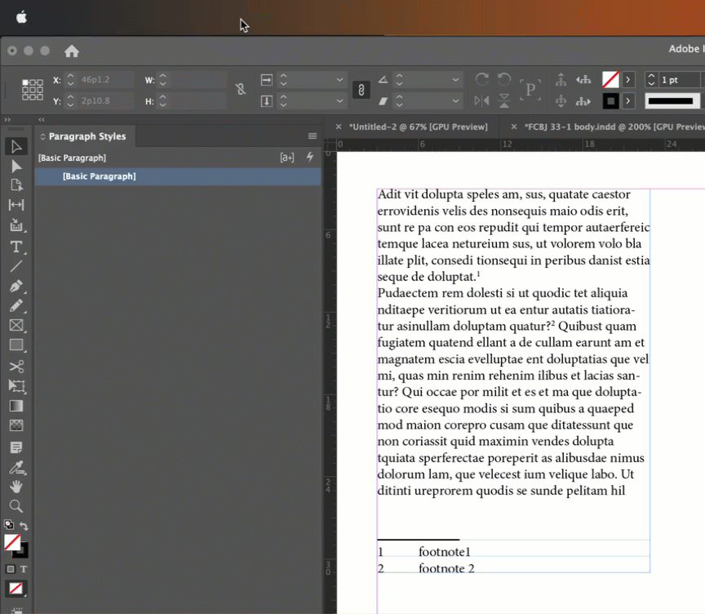Screen dimensions: 705x614
Task: Select the Gradient Feather tool
Action: pyautogui.click(x=16, y=425)
